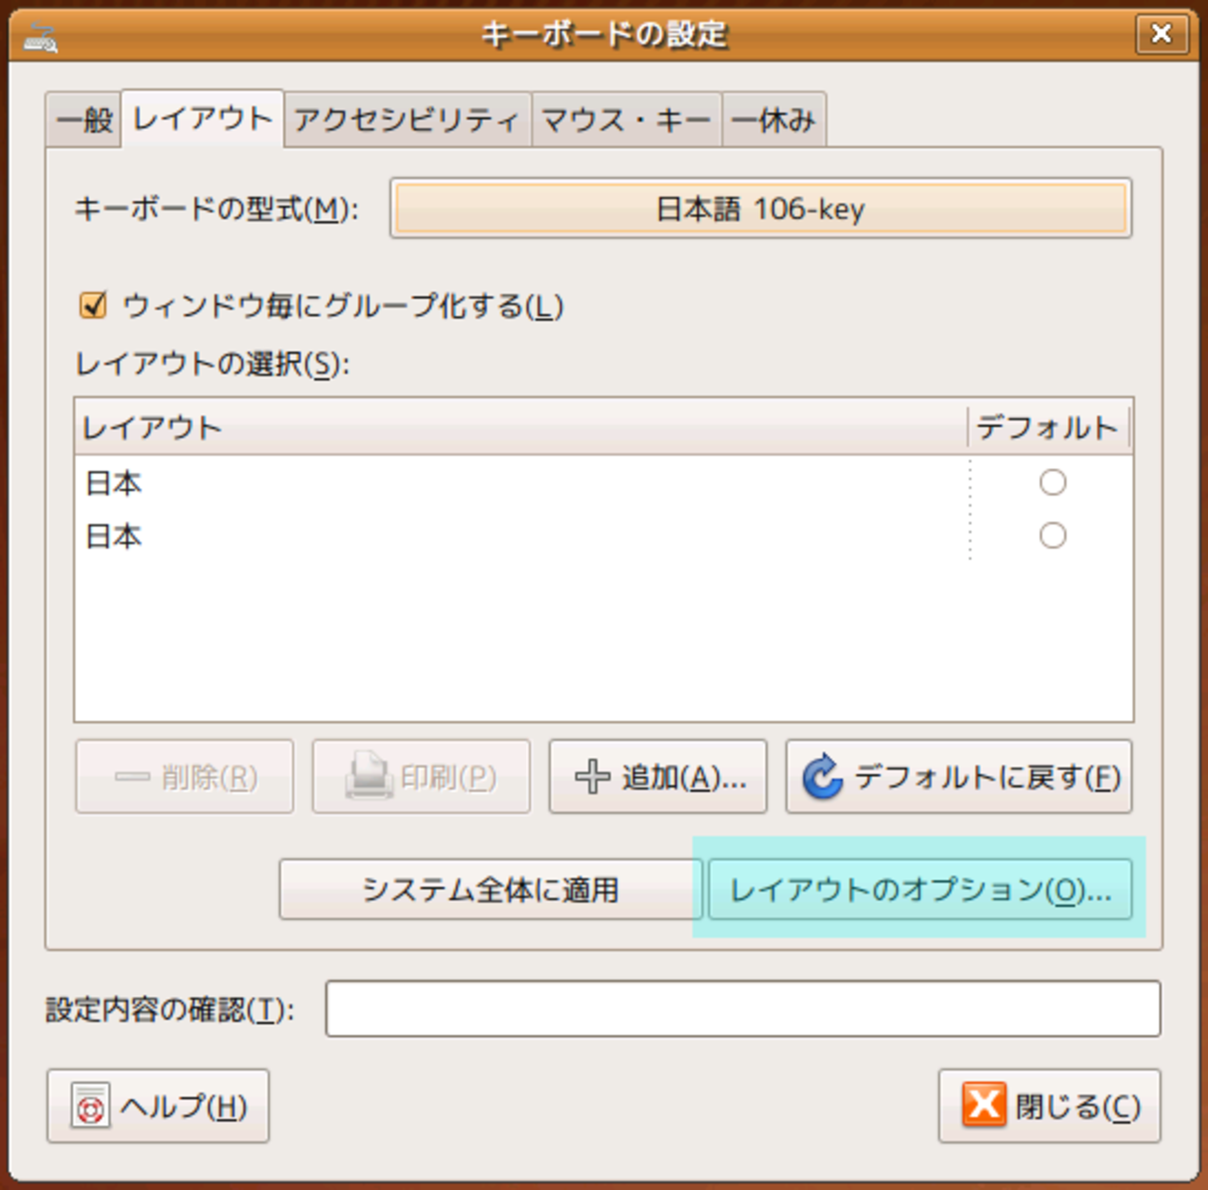Click システム全体に適用 button
This screenshot has width=1208, height=1190.
[x=490, y=890]
